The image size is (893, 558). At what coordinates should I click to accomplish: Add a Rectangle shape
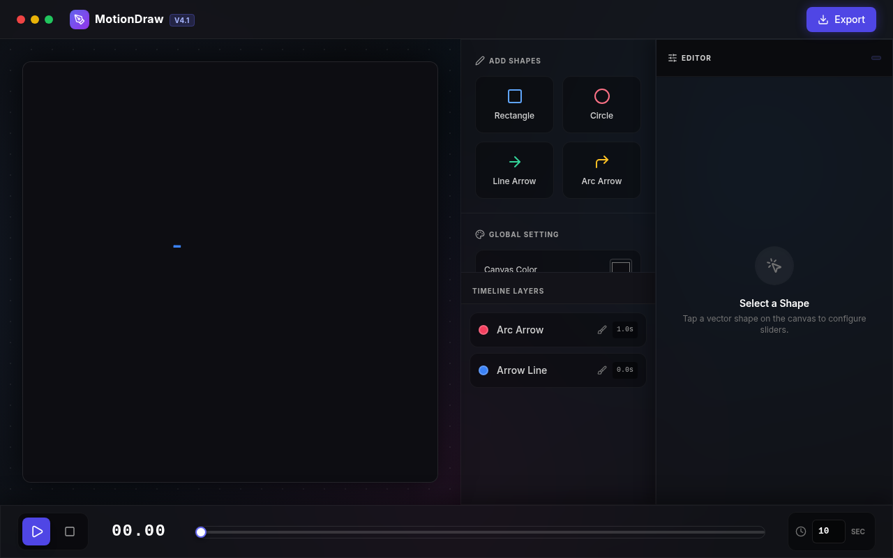514,105
